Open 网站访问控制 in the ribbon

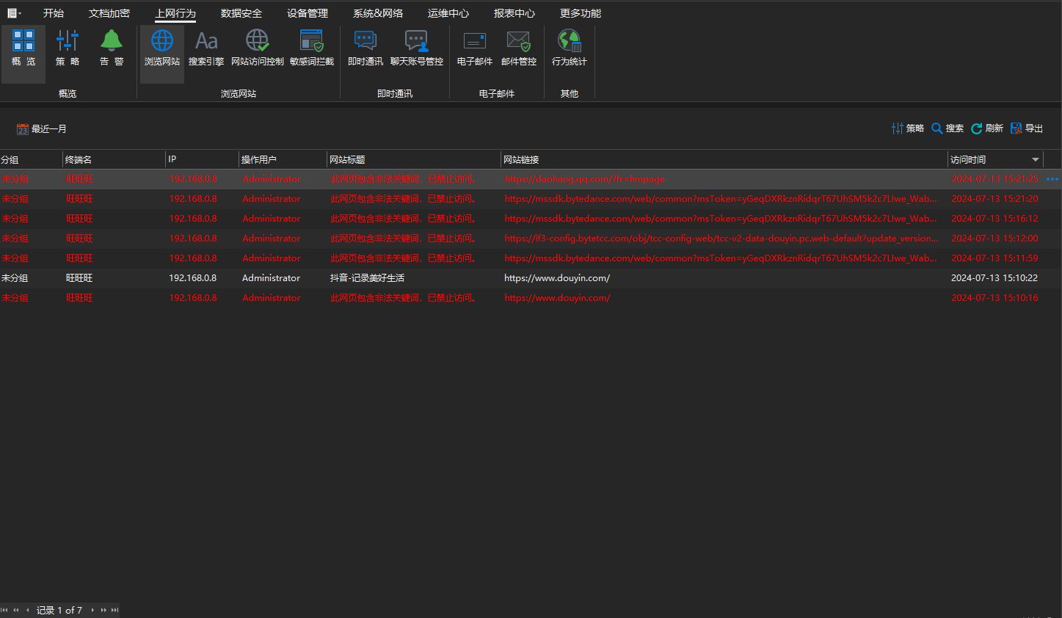click(258, 48)
